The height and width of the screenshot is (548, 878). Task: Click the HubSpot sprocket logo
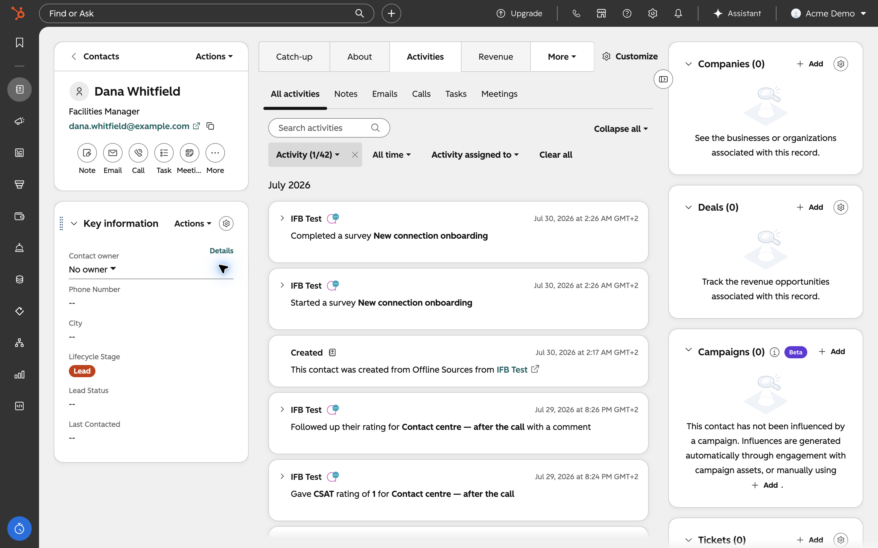pos(18,13)
